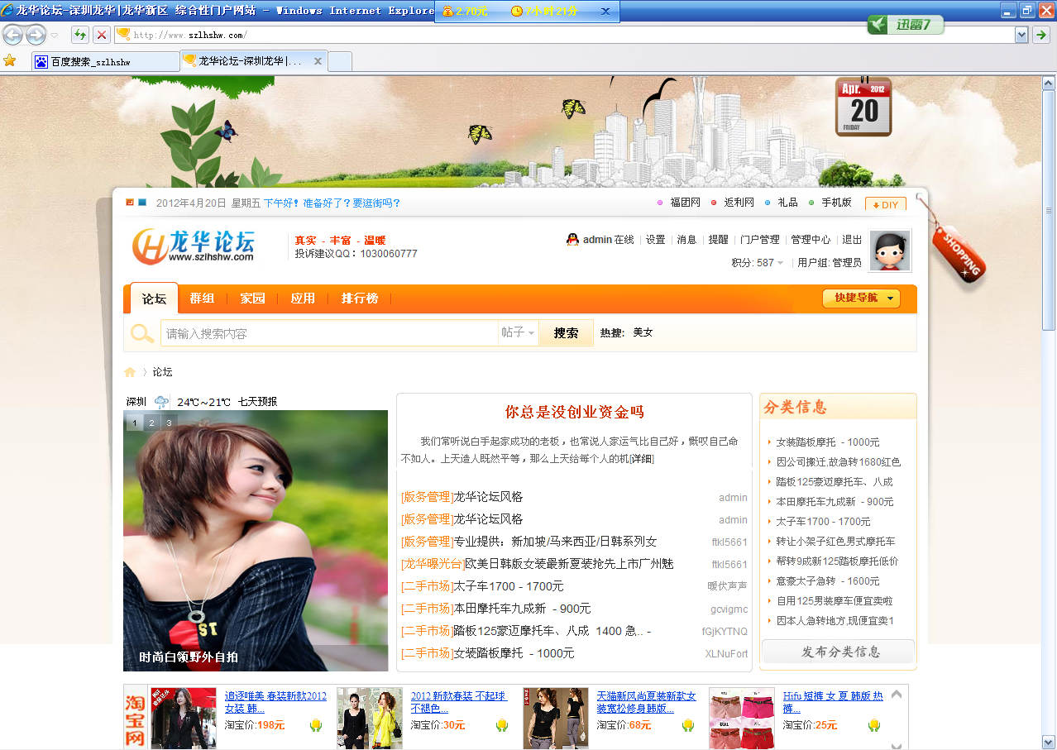The width and height of the screenshot is (1057, 750).
Task: Open the 手机版 link
Action: [x=836, y=203]
